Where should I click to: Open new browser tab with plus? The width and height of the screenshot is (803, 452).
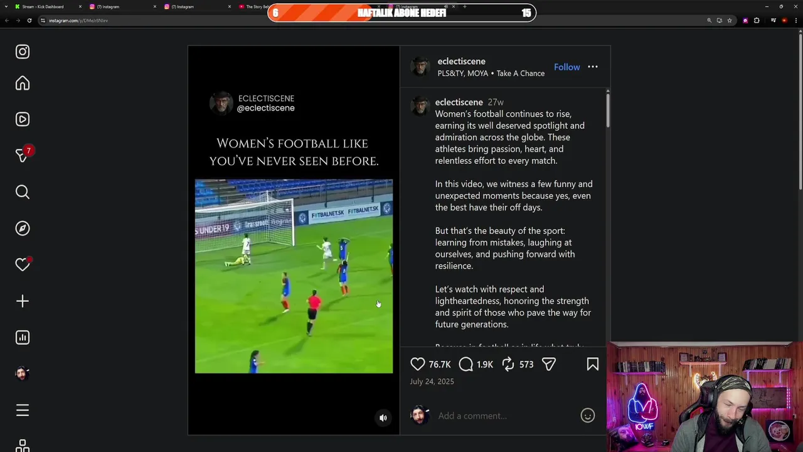(x=464, y=7)
